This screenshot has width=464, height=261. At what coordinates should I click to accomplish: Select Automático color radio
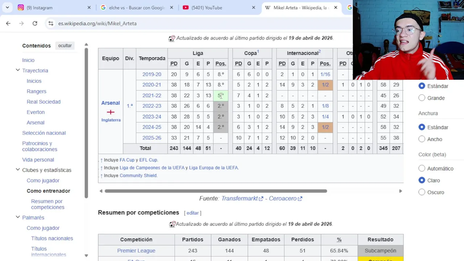tap(422, 169)
